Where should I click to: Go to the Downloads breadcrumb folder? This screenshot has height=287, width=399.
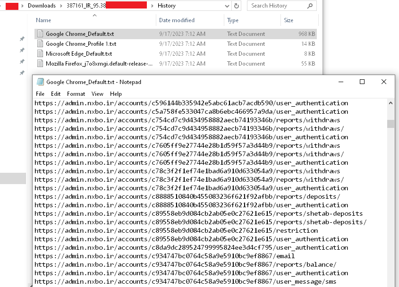42,6
